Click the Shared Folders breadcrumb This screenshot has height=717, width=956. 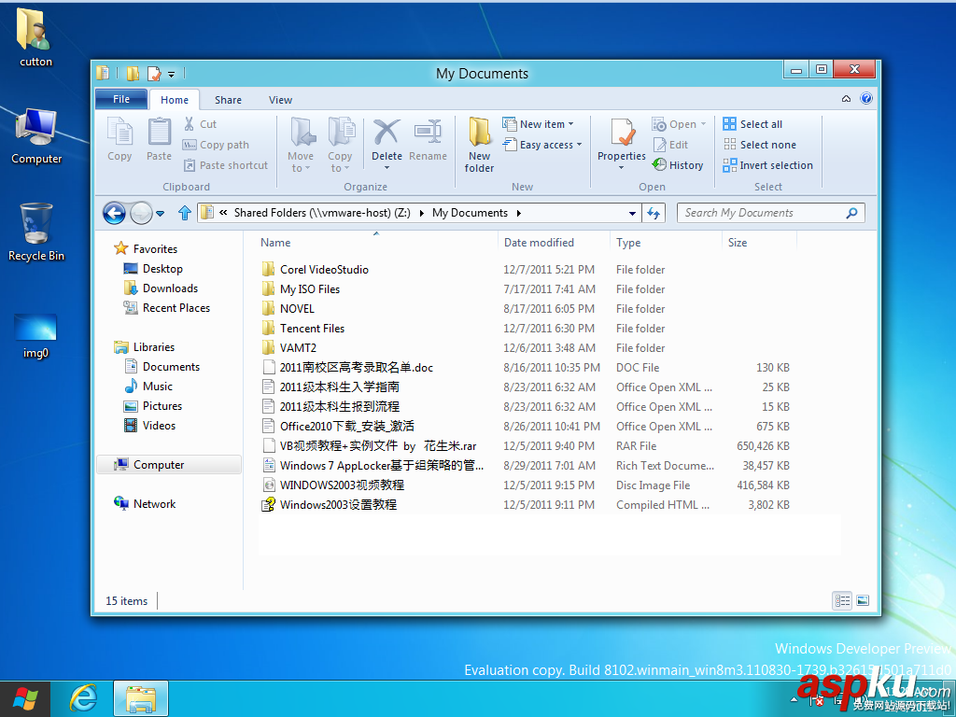tap(322, 213)
